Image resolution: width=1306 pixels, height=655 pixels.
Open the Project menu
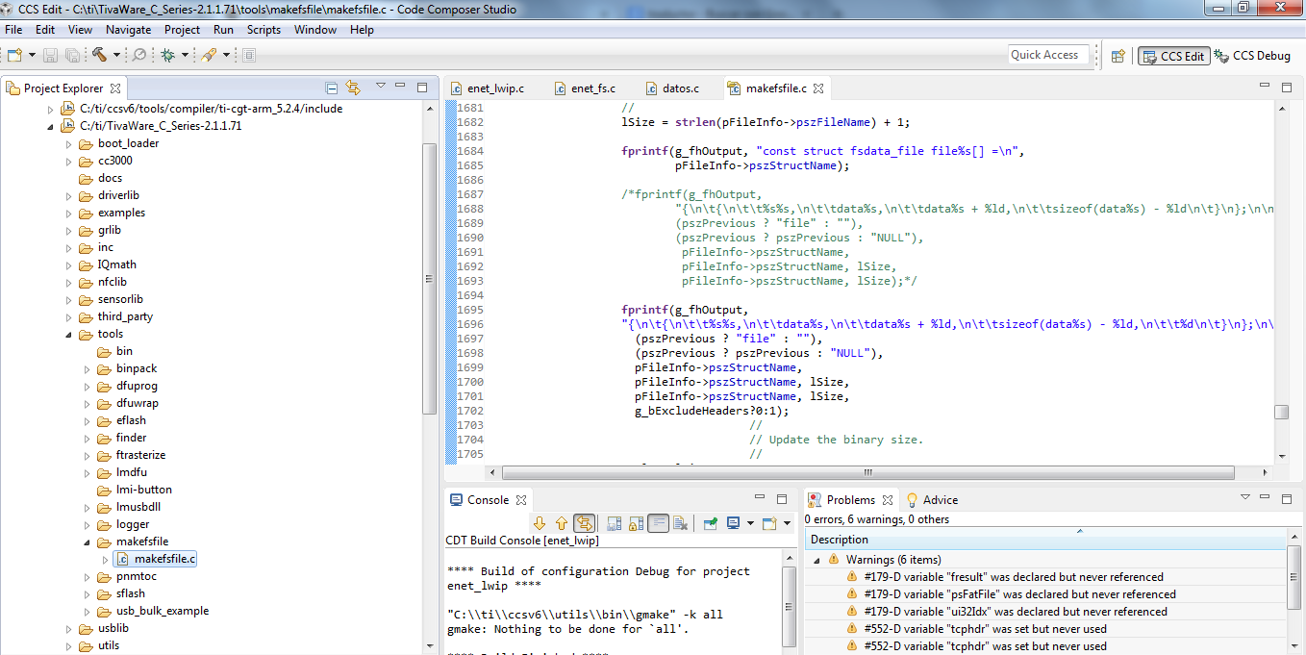pyautogui.click(x=182, y=30)
